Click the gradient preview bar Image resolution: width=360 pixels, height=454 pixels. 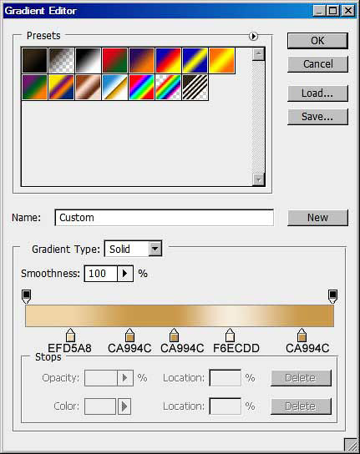pyautogui.click(x=180, y=316)
